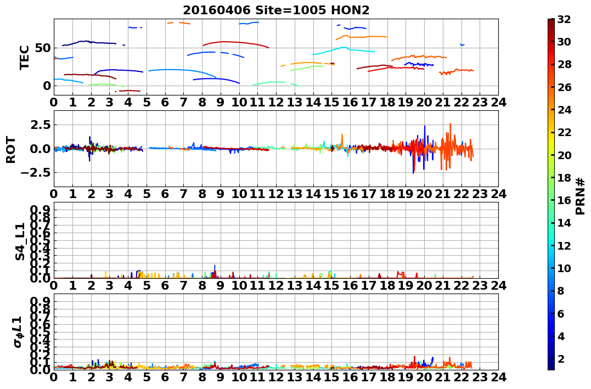The image size is (591, 389).
Task: Click hour 10 tick under the σφL1 panel
Action: coord(239,377)
